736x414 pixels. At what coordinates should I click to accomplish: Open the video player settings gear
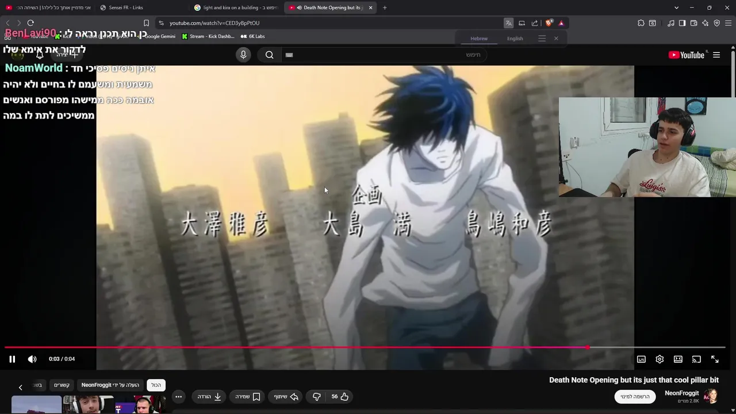click(660, 359)
